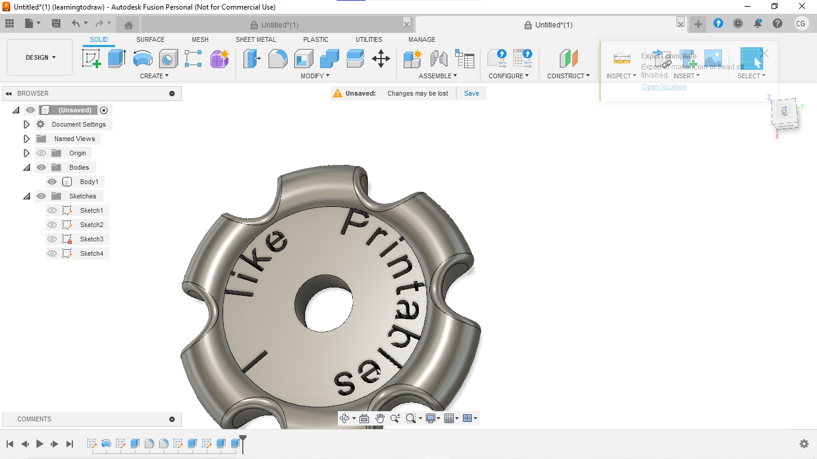
Task: Click the Open location link
Action: pos(664,87)
